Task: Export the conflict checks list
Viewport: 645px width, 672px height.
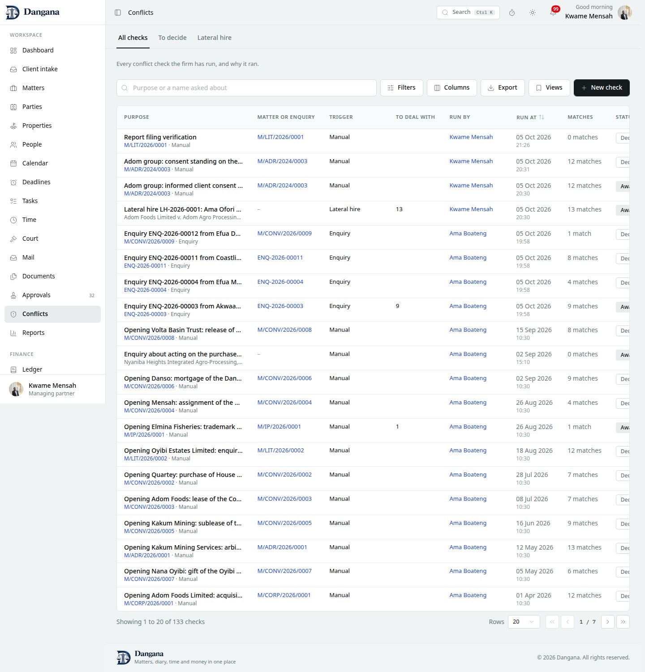Action: (x=503, y=88)
